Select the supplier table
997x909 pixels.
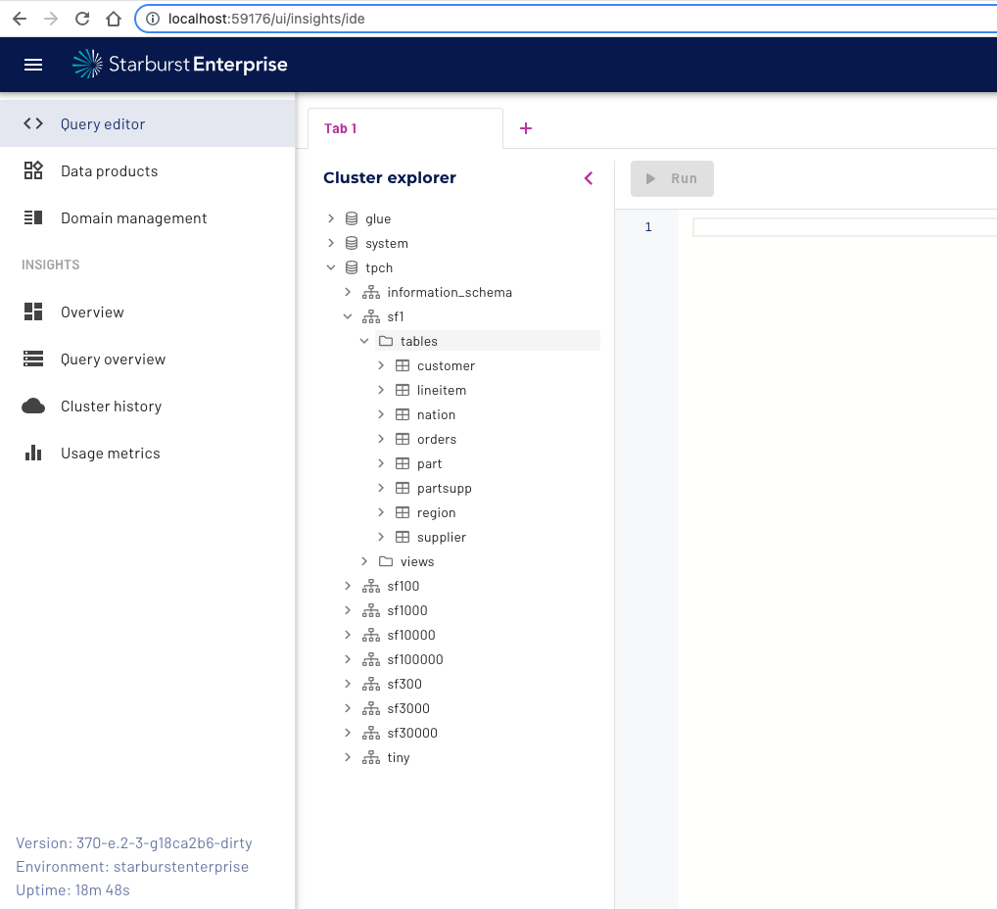coord(442,537)
